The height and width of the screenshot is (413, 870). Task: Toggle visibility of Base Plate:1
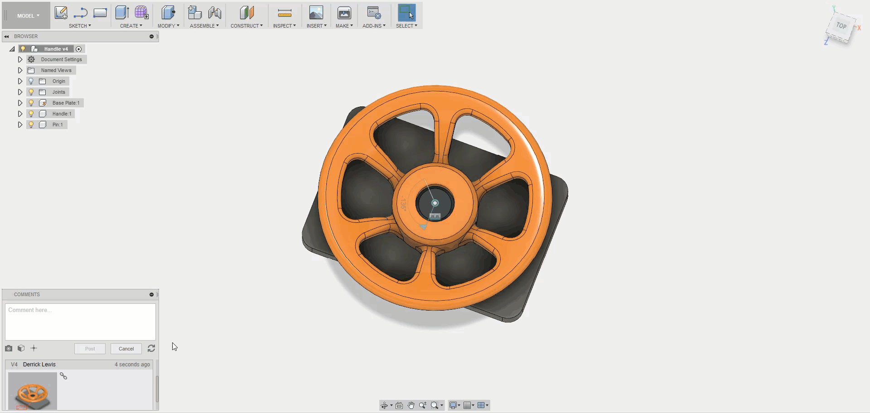(x=31, y=103)
